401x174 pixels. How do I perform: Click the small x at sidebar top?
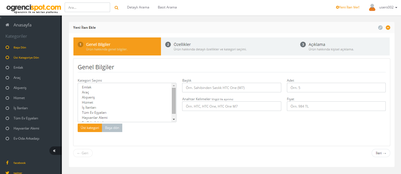pos(1,17)
